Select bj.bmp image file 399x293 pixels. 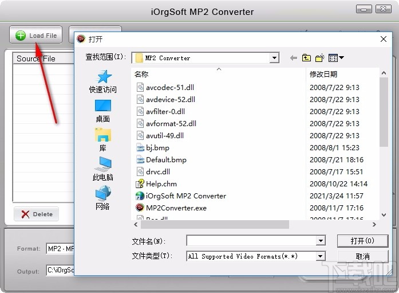click(157, 148)
